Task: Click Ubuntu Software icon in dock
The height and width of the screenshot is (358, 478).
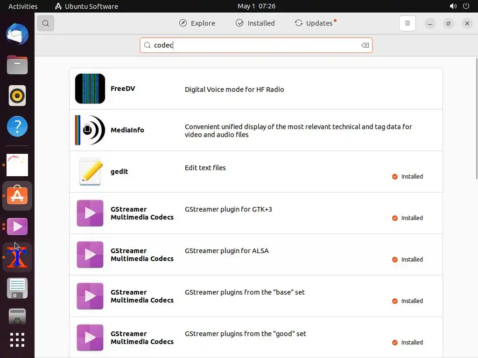Action: click(17, 195)
